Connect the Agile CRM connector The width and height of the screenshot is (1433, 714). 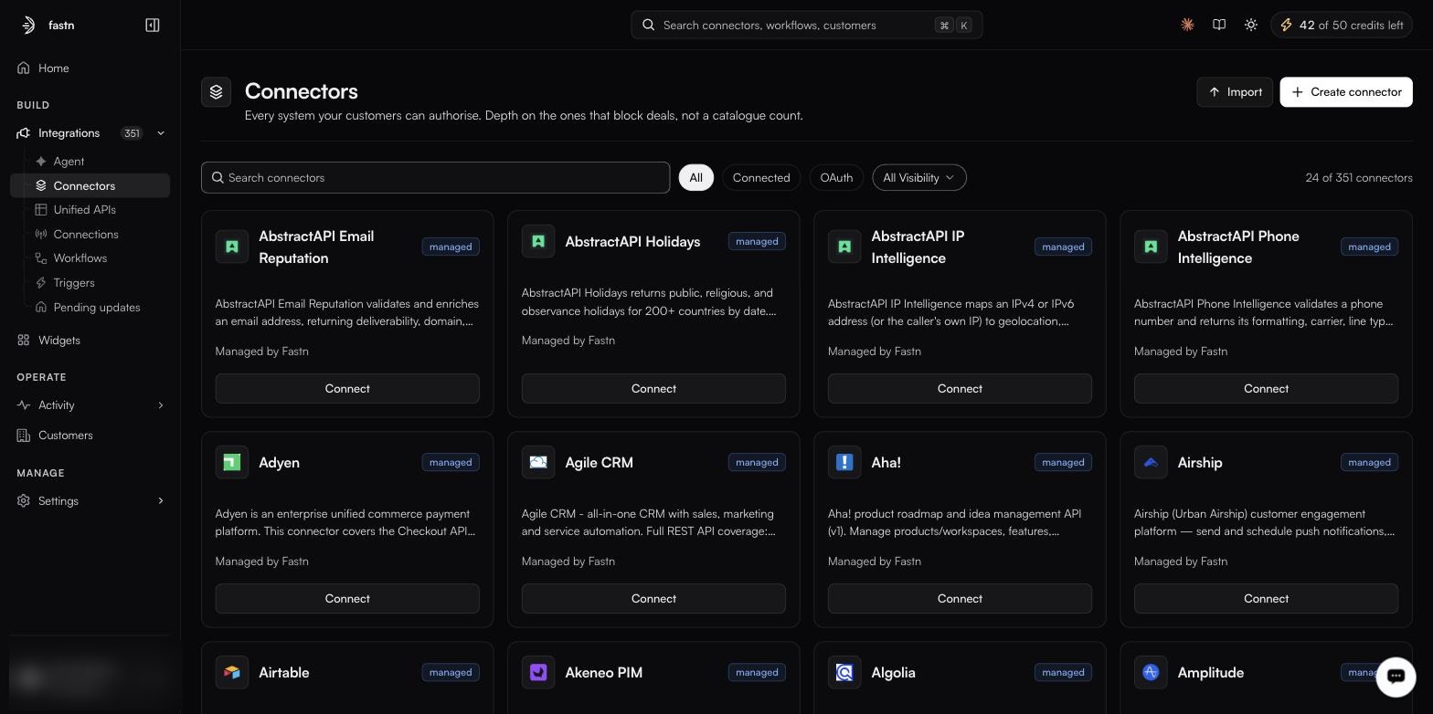point(653,598)
